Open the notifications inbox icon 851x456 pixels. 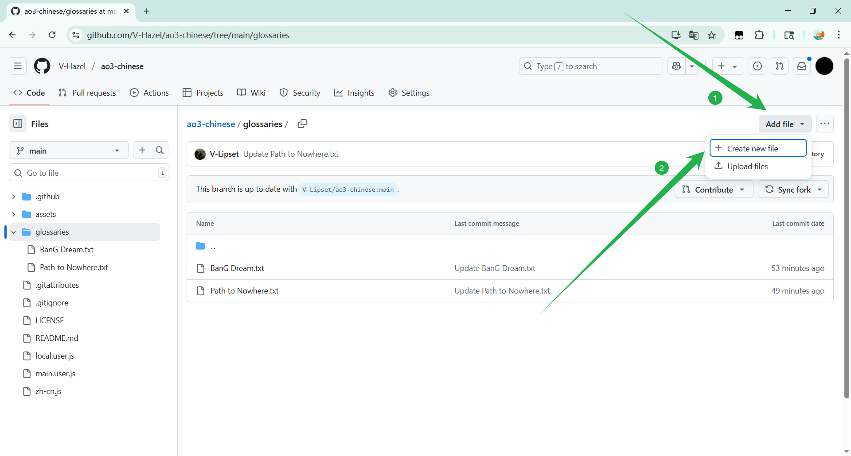(x=802, y=66)
